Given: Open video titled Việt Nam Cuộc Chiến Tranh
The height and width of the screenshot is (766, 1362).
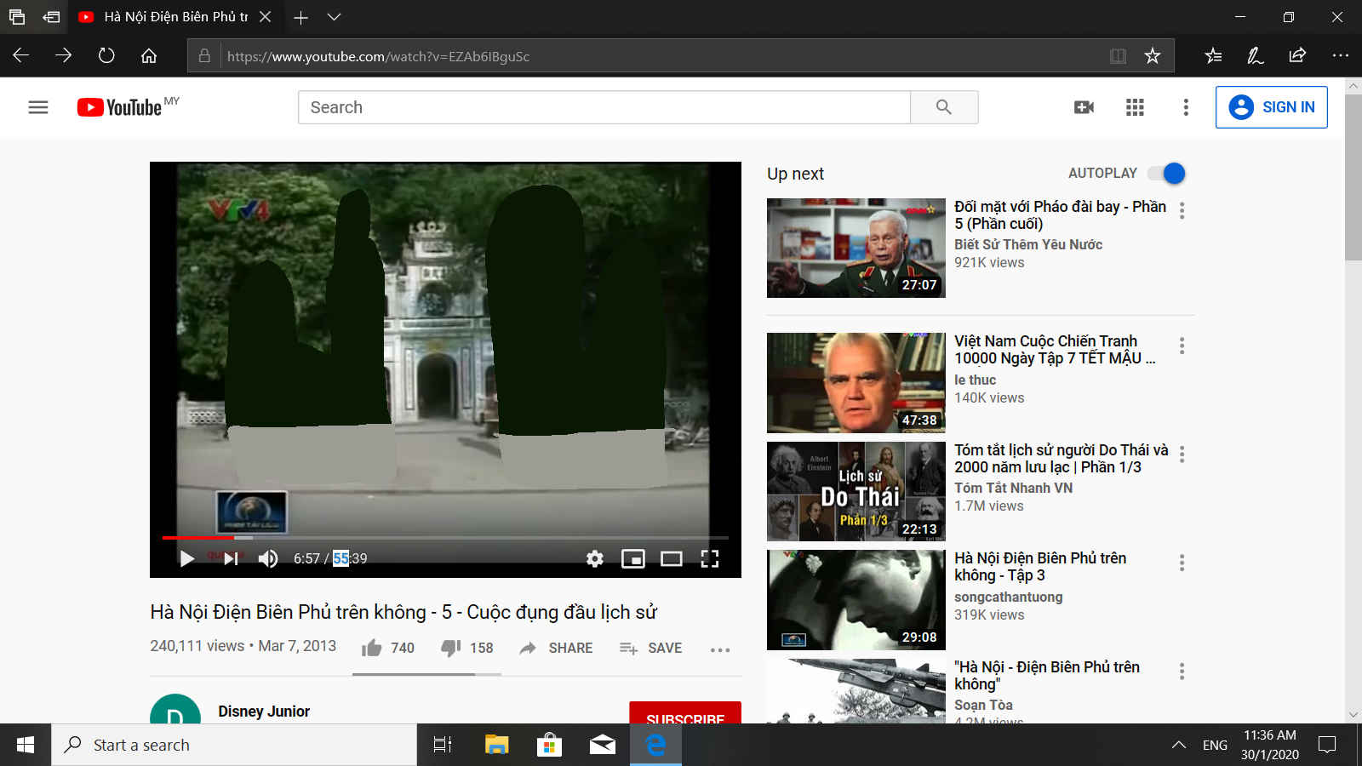Looking at the screenshot, I should click(x=1055, y=350).
